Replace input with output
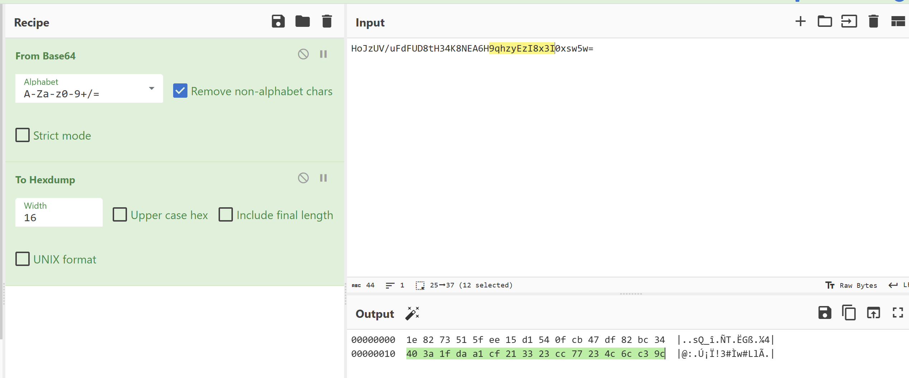909x378 pixels. pos(873,313)
